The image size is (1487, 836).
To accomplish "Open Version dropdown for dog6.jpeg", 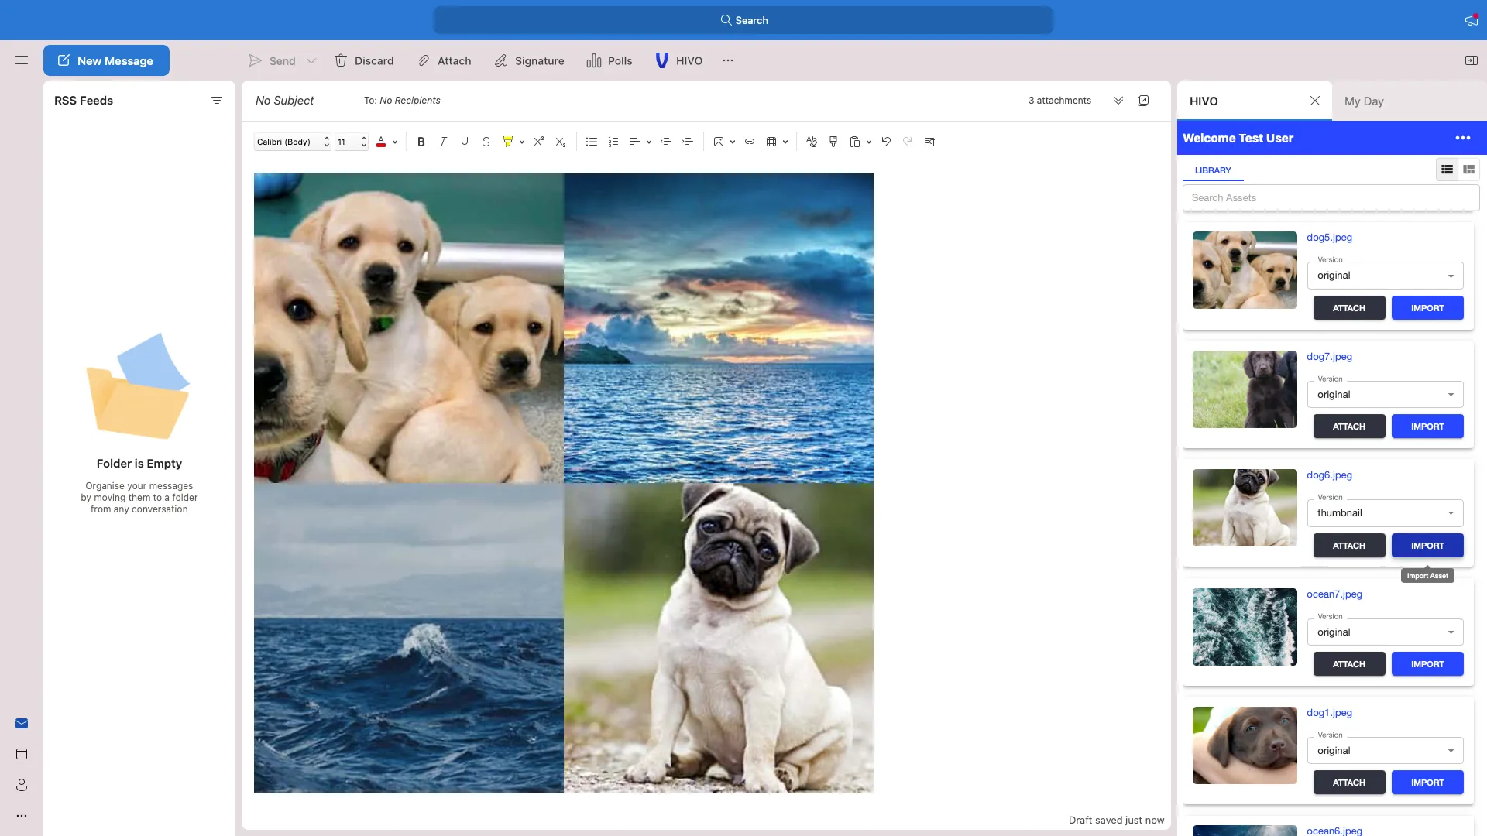I will 1386,513.
